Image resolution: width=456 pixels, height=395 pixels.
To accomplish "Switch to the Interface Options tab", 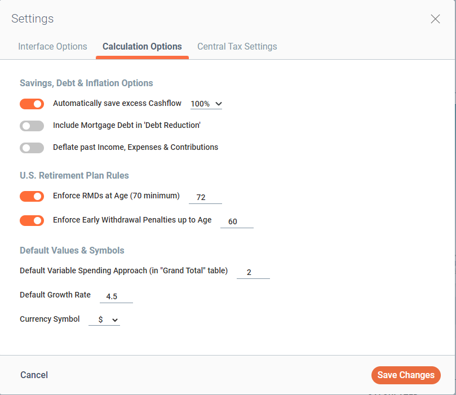I will [52, 47].
